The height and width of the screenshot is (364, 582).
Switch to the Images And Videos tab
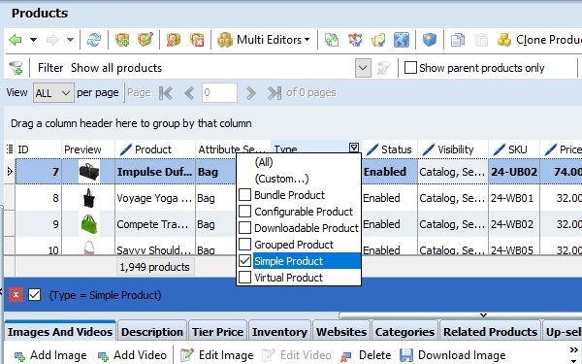(60, 332)
